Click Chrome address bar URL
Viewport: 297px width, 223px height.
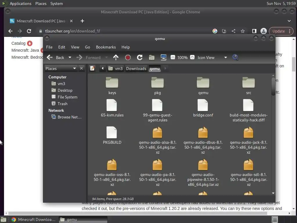73,31
